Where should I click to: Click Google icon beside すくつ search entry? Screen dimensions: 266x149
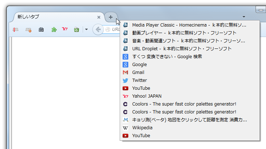[125, 57]
